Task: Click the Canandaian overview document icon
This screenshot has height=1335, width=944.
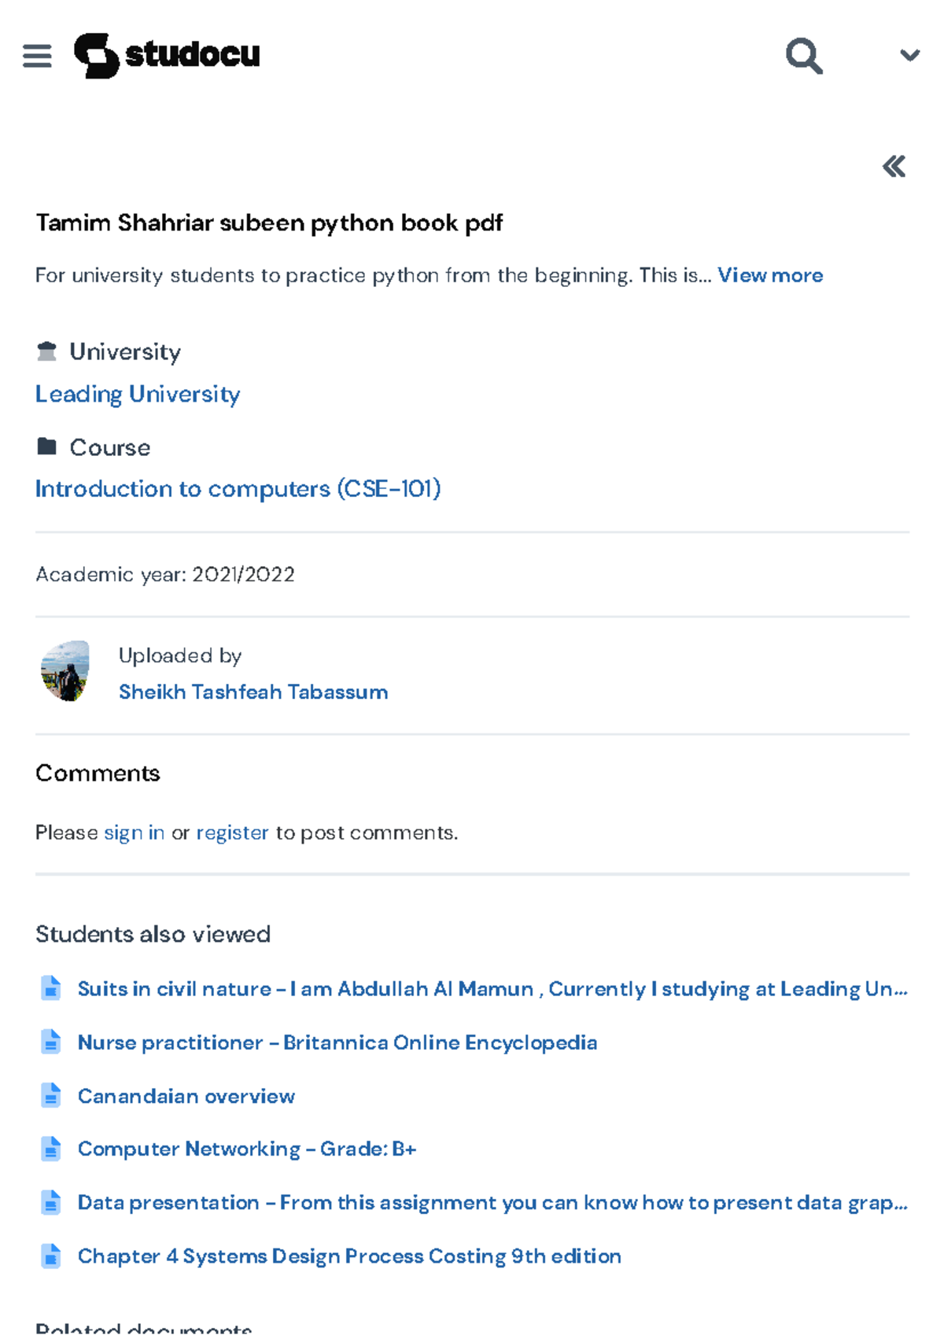Action: [x=51, y=1095]
